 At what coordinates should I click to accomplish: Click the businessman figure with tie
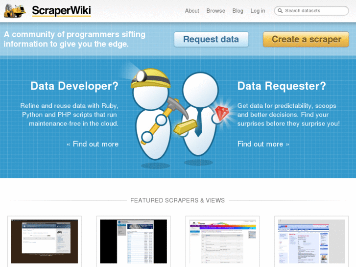(200, 115)
